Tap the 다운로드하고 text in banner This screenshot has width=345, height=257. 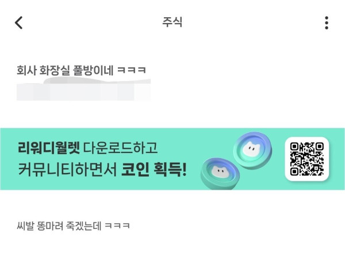pyautogui.click(x=120, y=148)
